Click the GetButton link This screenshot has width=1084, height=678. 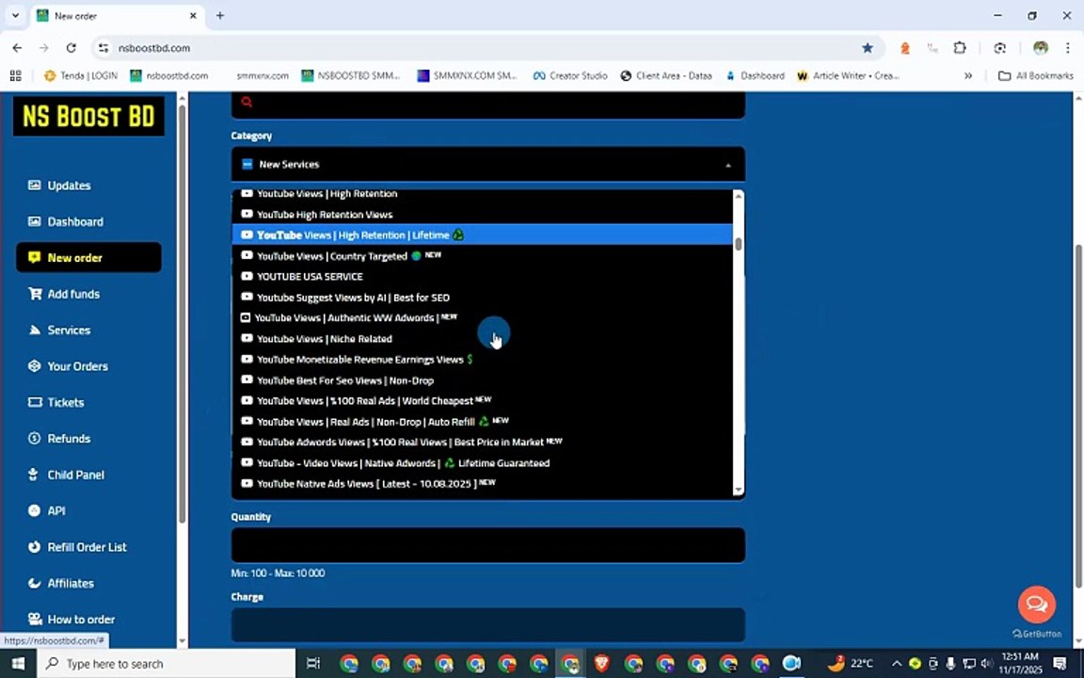click(1036, 634)
